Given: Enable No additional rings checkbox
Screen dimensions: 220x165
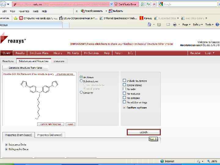Looking at the screenshot, I should coord(124,102).
